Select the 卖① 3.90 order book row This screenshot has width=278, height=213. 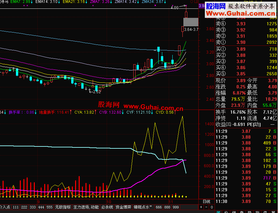pyautogui.click(x=246, y=42)
